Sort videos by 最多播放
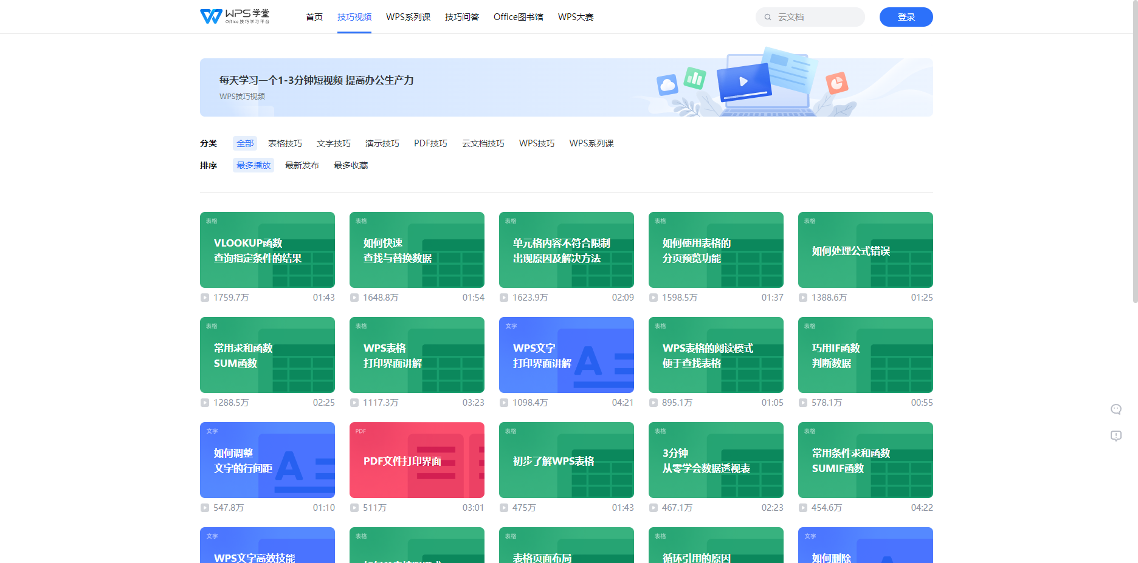The image size is (1138, 563). pos(253,165)
